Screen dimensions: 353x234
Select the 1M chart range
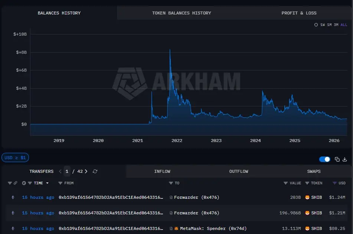329,25
